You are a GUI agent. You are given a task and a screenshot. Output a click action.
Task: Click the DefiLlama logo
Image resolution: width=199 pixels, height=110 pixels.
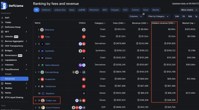coord(4,5)
